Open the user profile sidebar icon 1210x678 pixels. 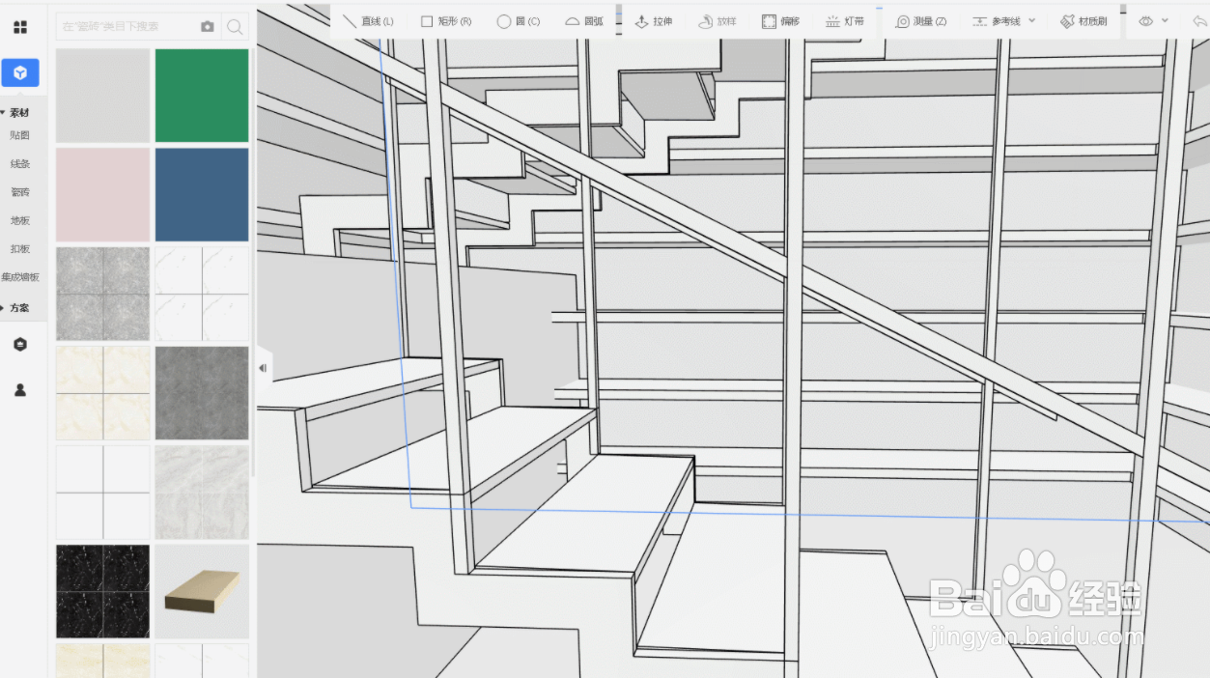click(x=20, y=390)
